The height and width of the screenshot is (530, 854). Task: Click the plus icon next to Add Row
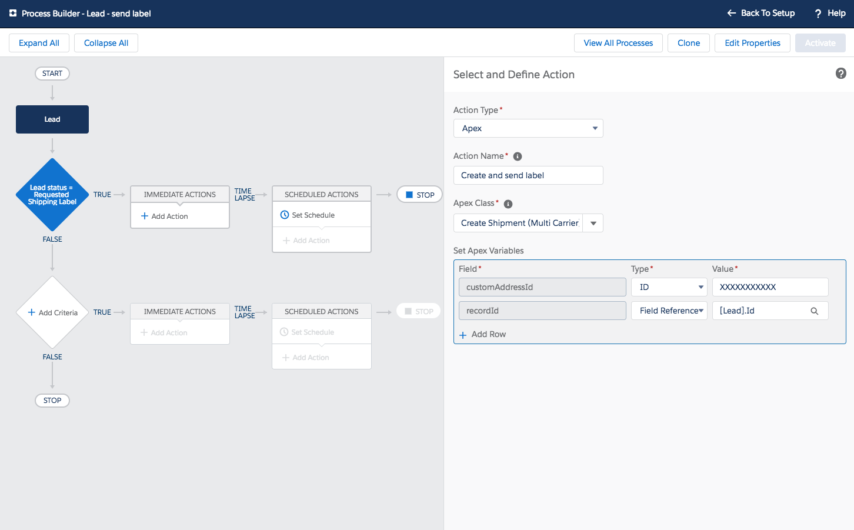click(x=463, y=335)
